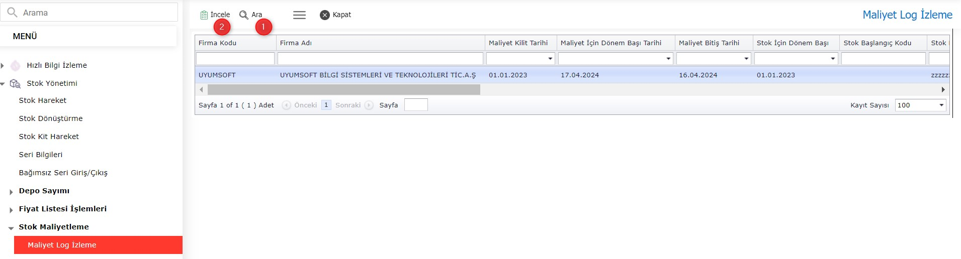Open Stok İçin Dönem Başı filter dropdown
The width and height of the screenshot is (961, 259).
point(833,59)
